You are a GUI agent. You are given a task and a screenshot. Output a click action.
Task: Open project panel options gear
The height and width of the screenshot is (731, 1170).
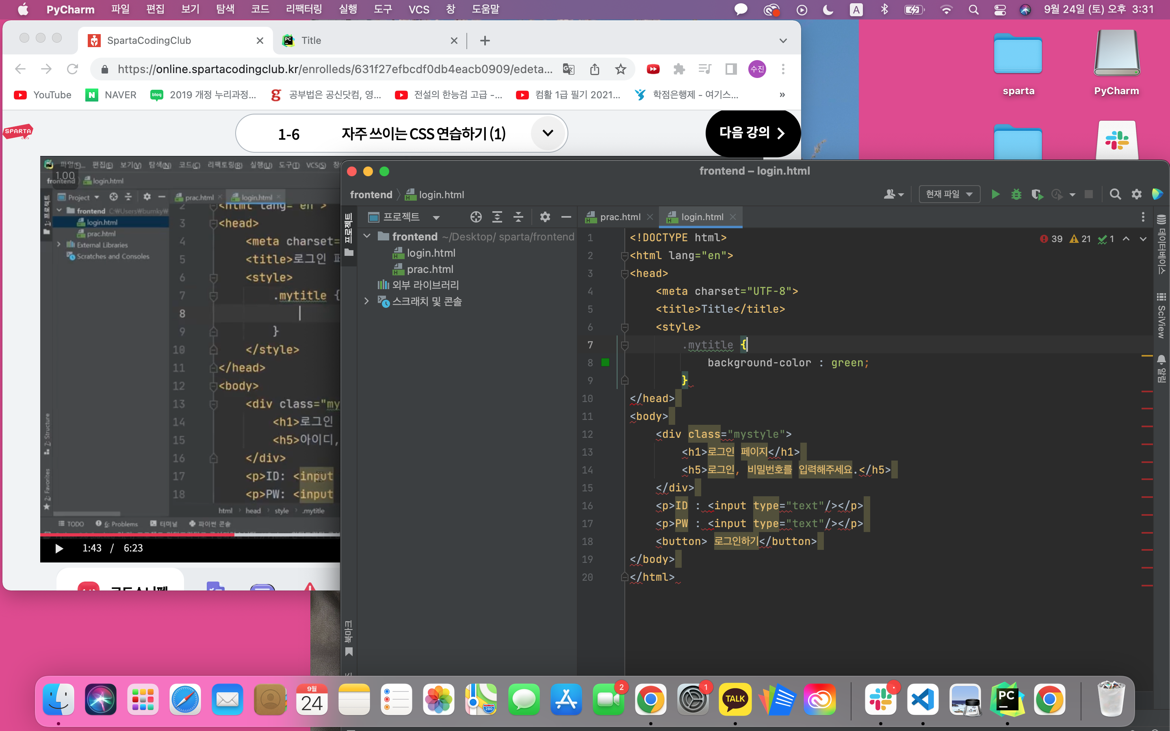tap(545, 217)
